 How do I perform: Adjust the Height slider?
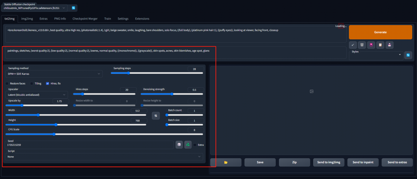pyautogui.click(x=76, y=125)
